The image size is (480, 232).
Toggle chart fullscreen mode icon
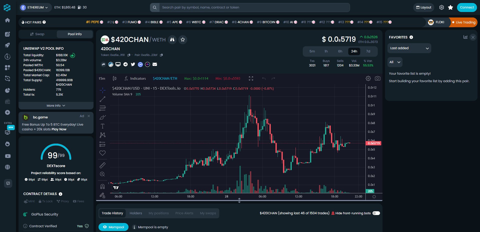pyautogui.click(x=251, y=78)
